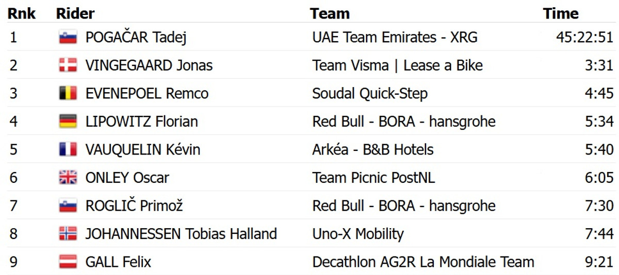Click the Austrian flag next to Gall
The width and height of the screenshot is (619, 275).
[x=68, y=262]
